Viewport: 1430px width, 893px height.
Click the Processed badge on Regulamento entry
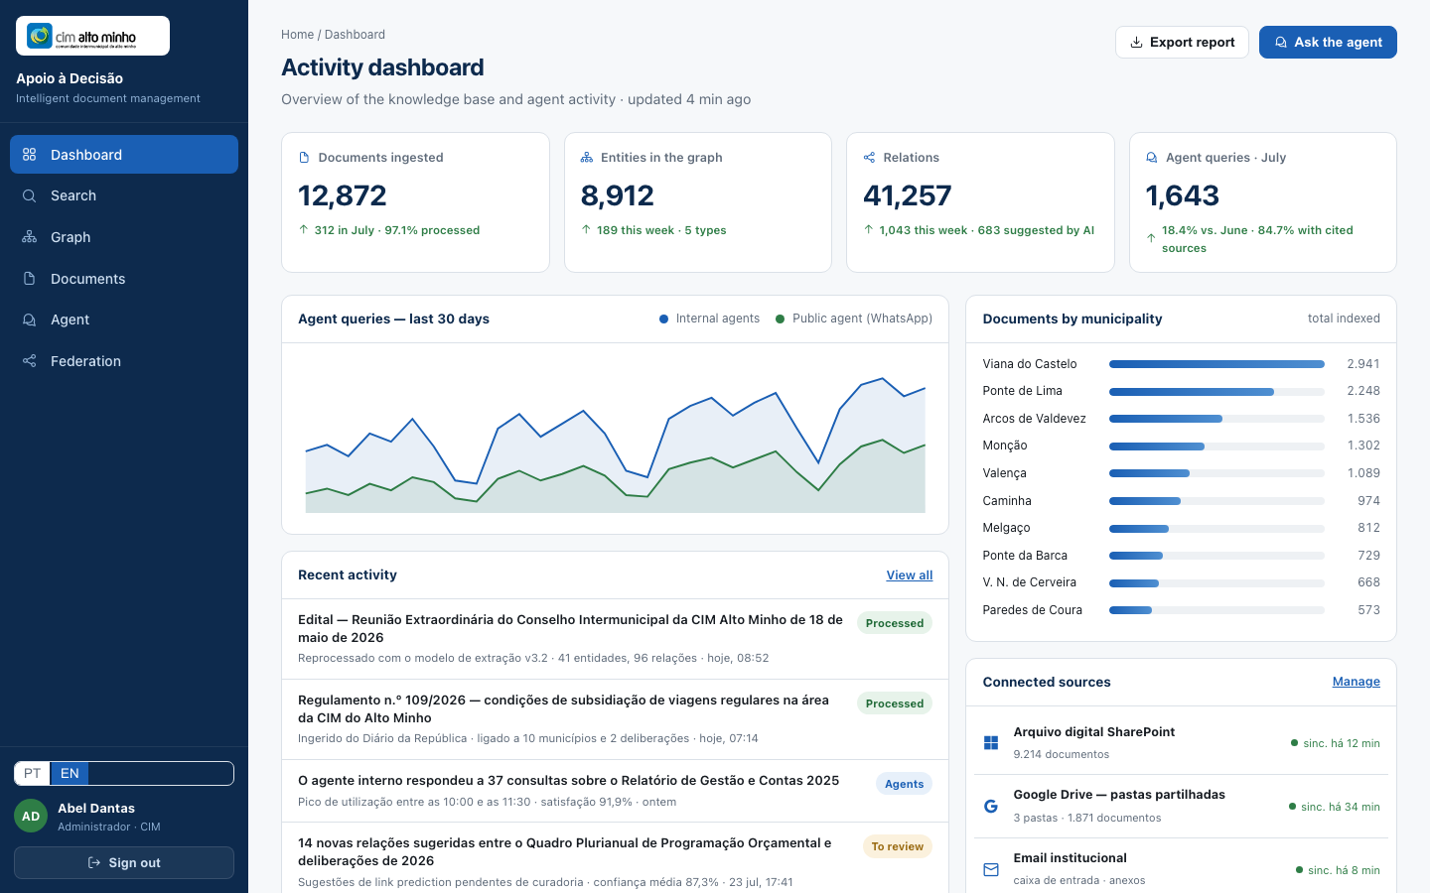[895, 703]
